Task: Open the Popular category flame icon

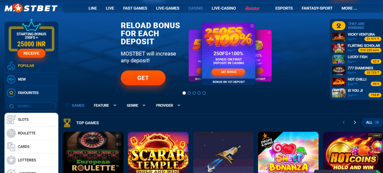Action: coord(11,66)
